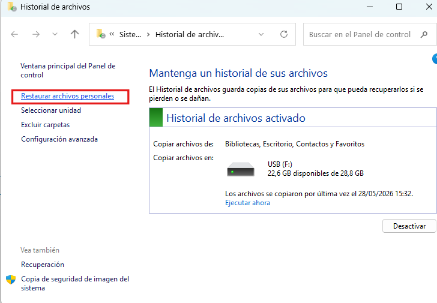
Task: Click Ejecutar ahora link
Action: pos(247,203)
